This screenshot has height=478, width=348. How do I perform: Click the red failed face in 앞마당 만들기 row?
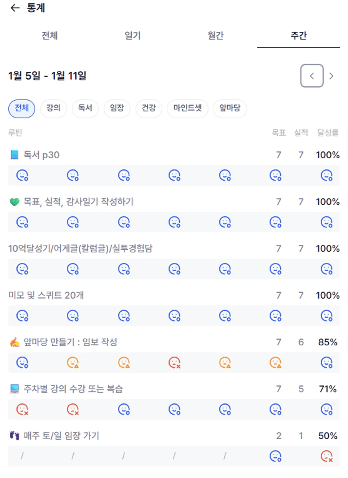pyautogui.click(x=174, y=362)
